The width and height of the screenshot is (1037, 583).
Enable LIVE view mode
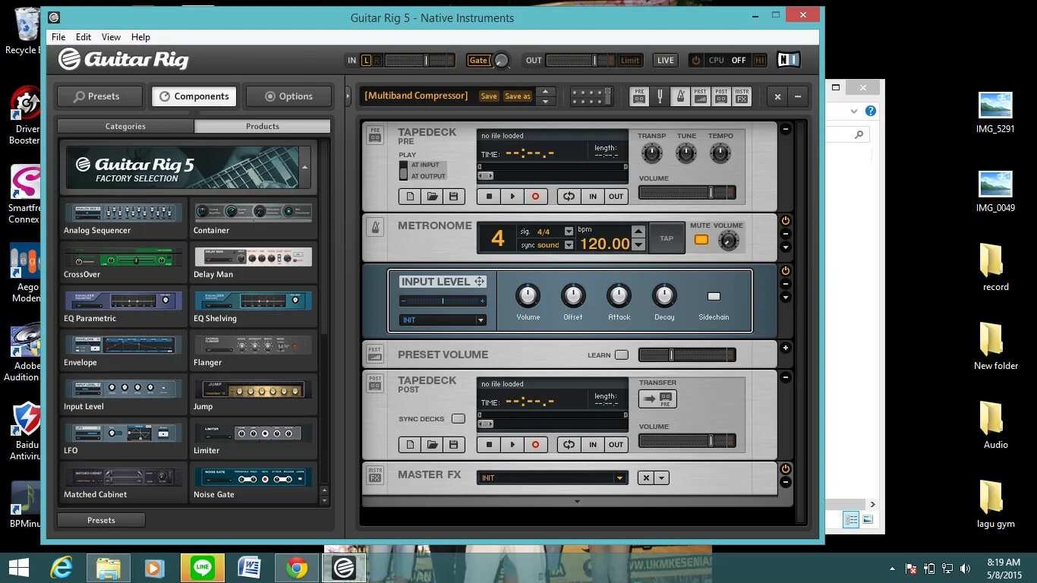coord(666,60)
